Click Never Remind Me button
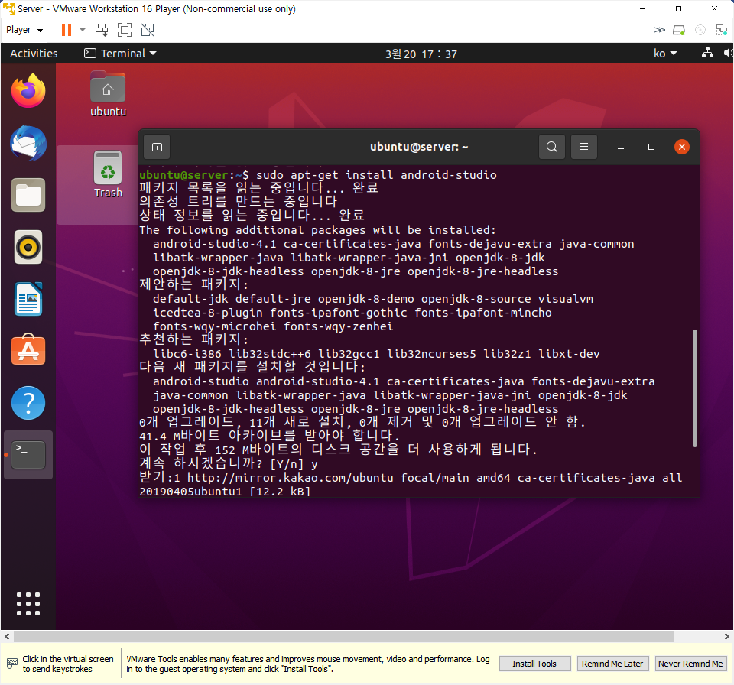734x685 pixels. click(690, 664)
